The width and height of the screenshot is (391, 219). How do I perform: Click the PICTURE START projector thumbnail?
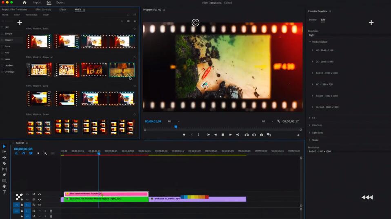39,70
